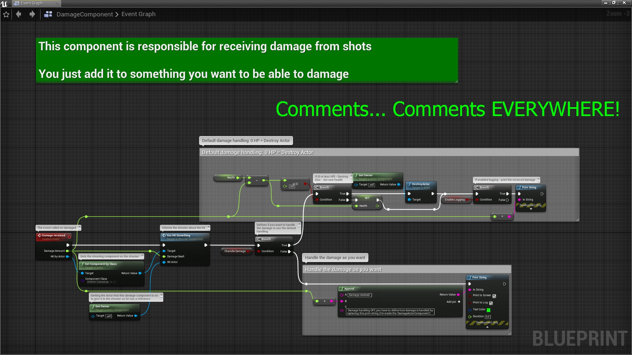Click the magnifier icon next to Shooter Component

click(115, 282)
